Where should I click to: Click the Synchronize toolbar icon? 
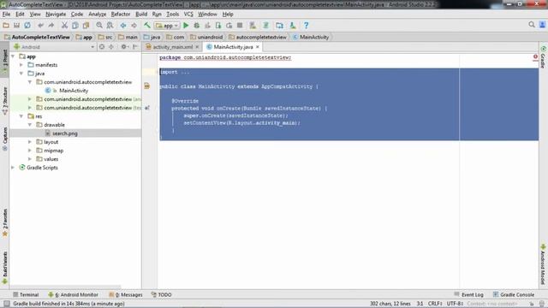[x=27, y=25]
